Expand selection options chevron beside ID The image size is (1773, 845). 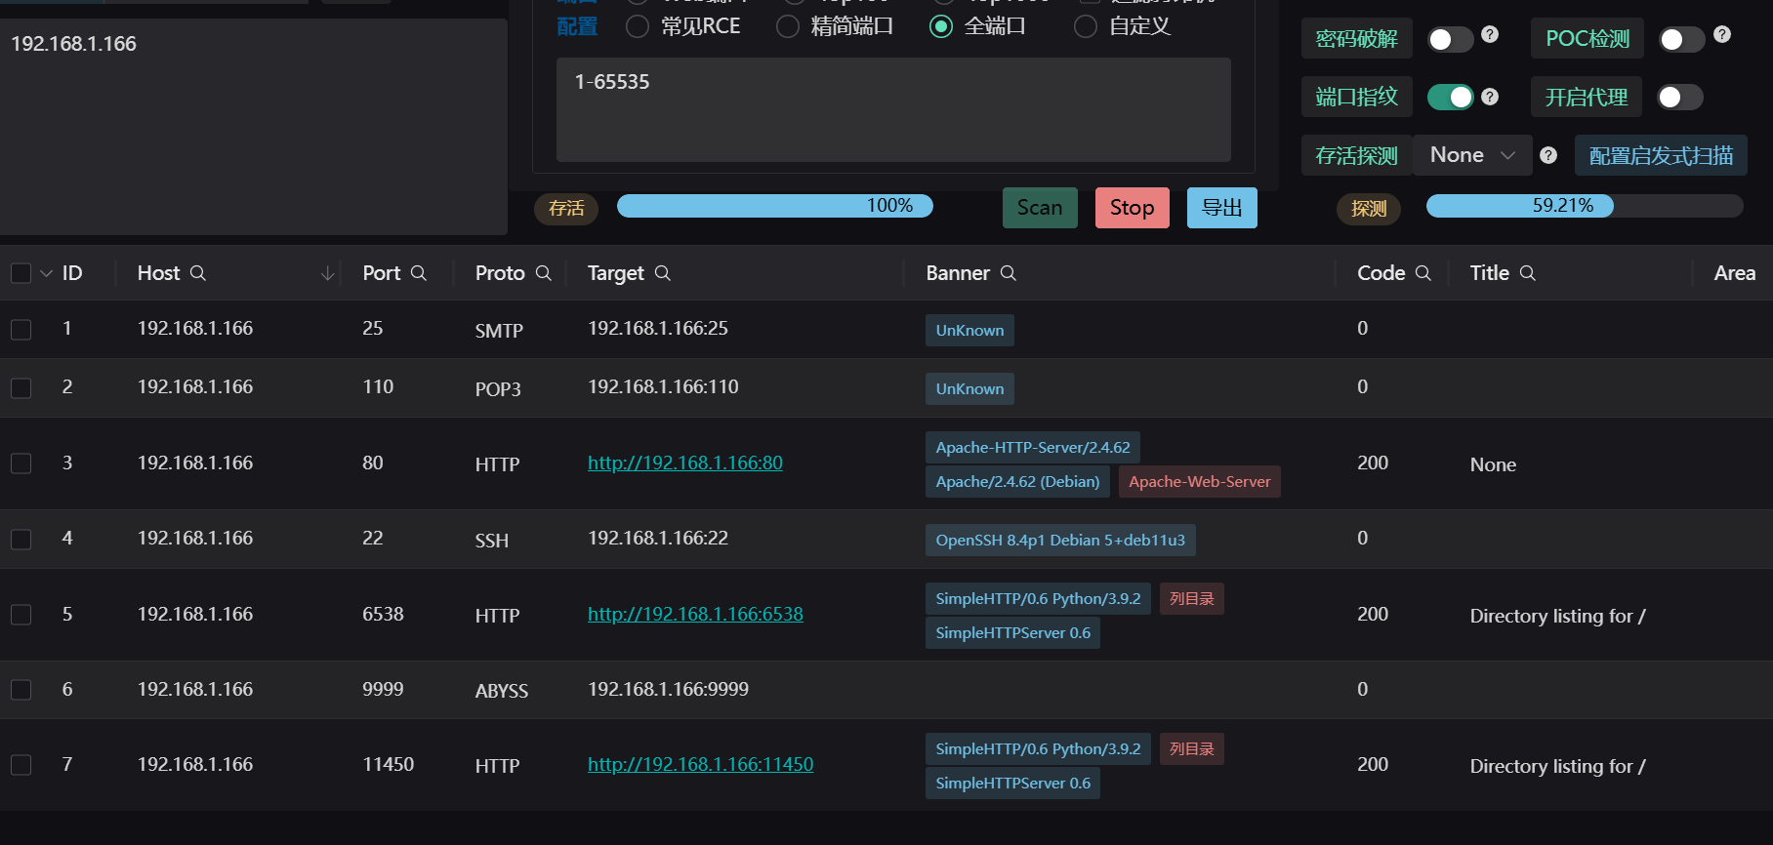tap(46, 273)
